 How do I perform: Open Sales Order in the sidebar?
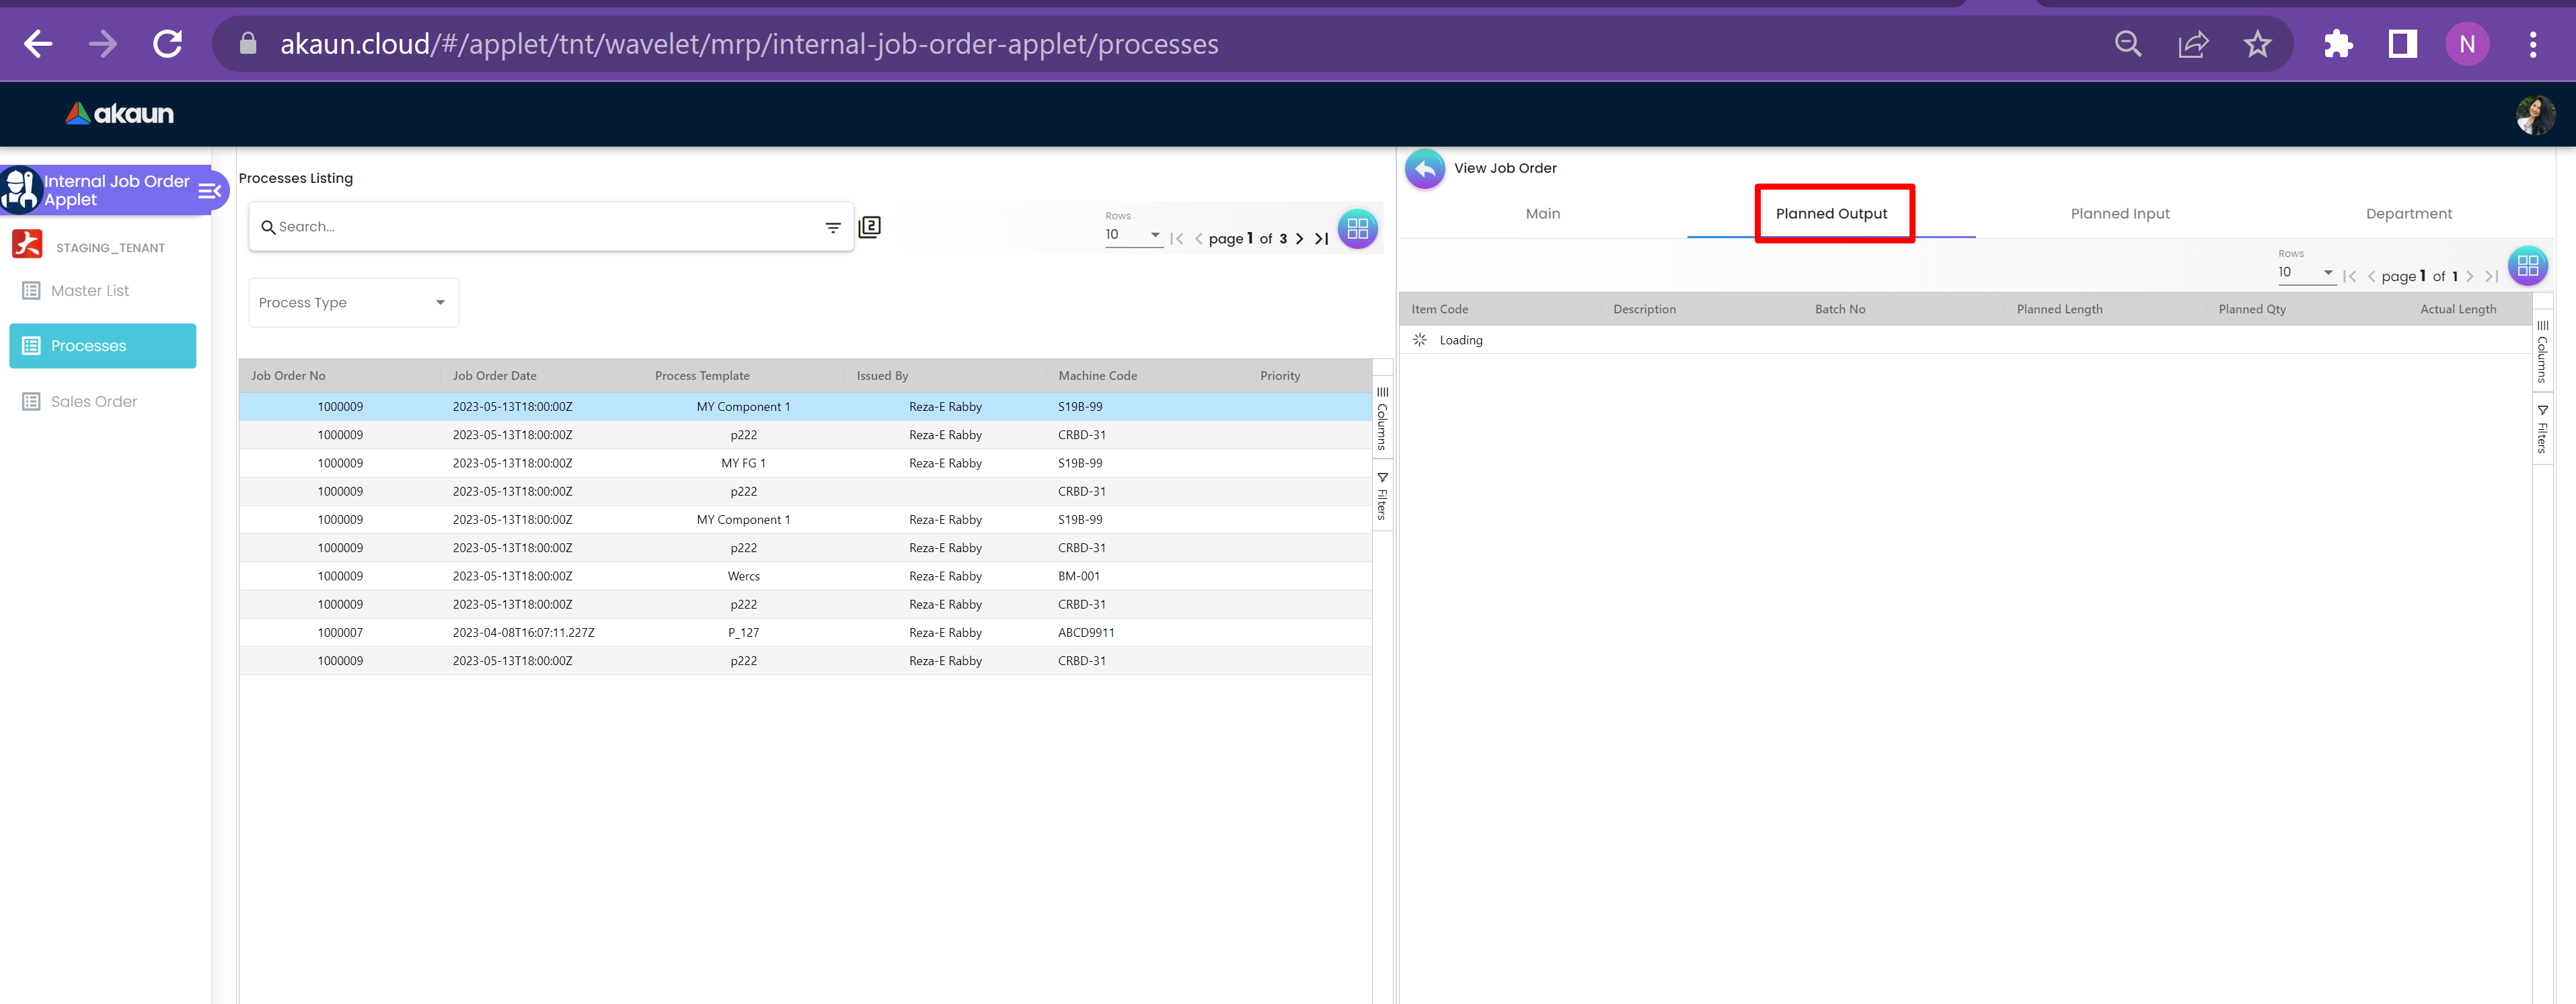click(94, 402)
